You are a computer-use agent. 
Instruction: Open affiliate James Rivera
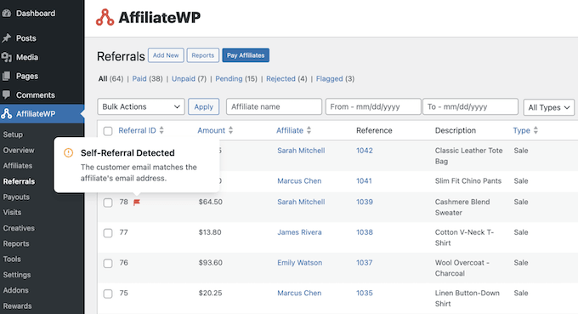pyautogui.click(x=299, y=232)
